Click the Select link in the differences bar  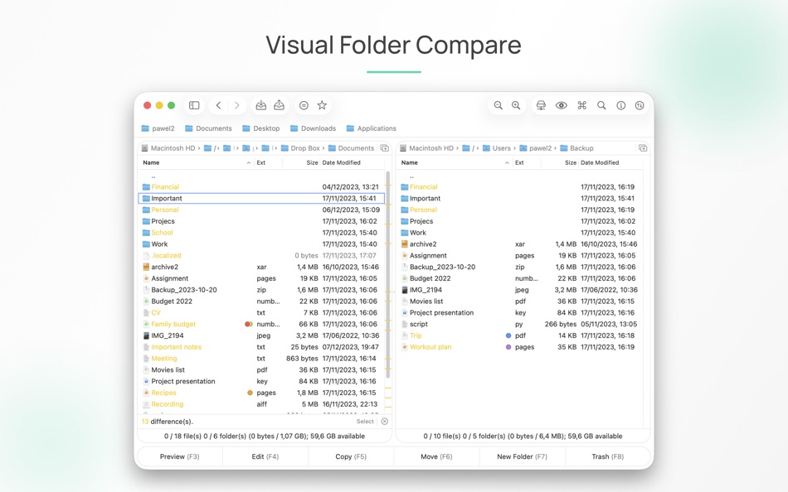pyautogui.click(x=365, y=421)
